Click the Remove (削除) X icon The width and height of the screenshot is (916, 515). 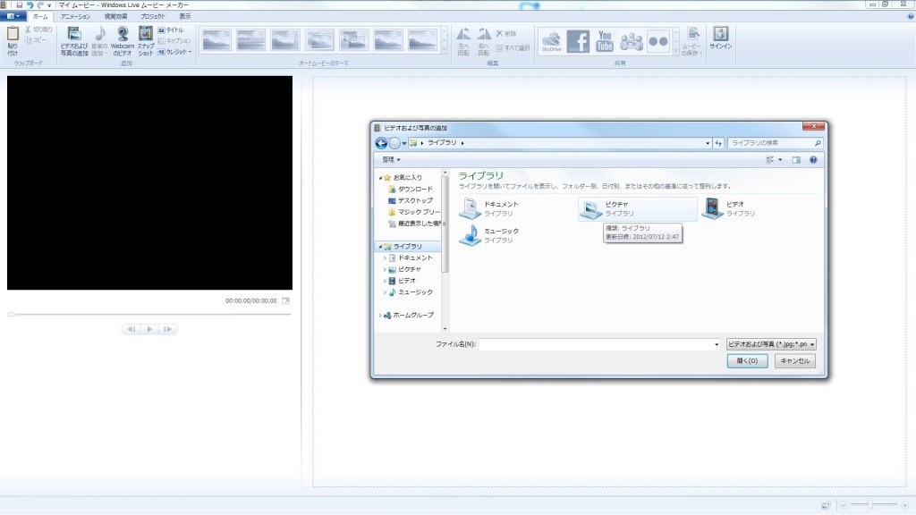(499, 33)
